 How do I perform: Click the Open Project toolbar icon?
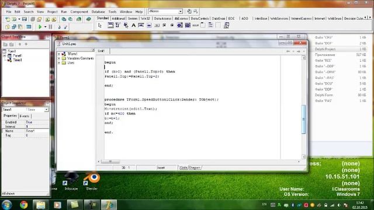tap(39, 19)
